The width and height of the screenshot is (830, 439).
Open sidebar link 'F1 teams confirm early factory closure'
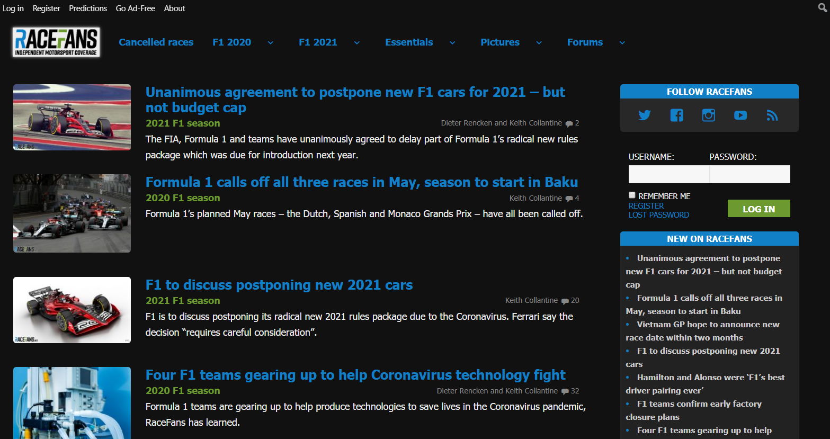694,410
